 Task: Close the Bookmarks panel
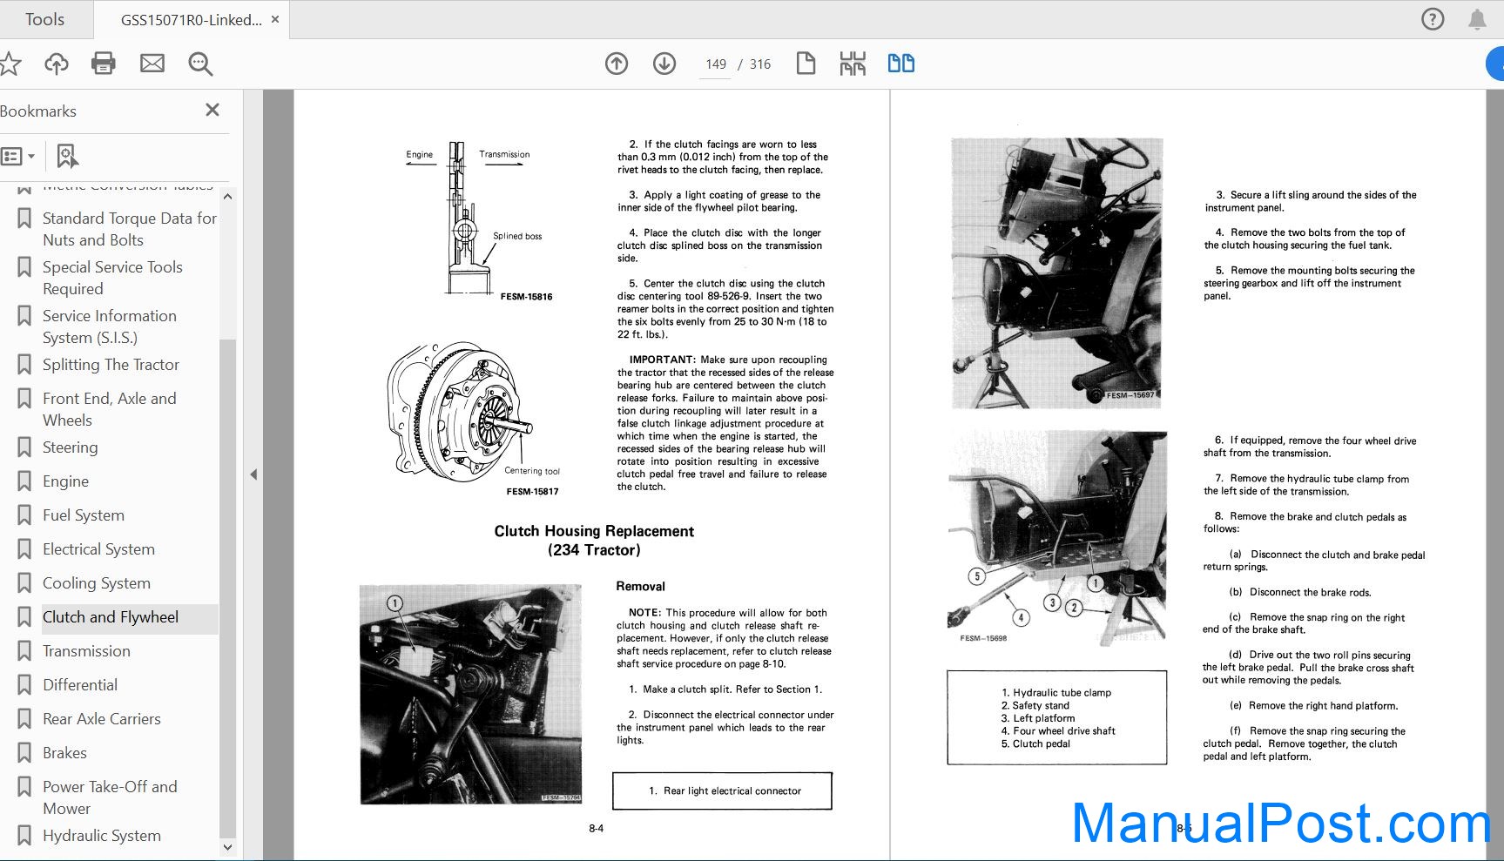[x=212, y=110]
